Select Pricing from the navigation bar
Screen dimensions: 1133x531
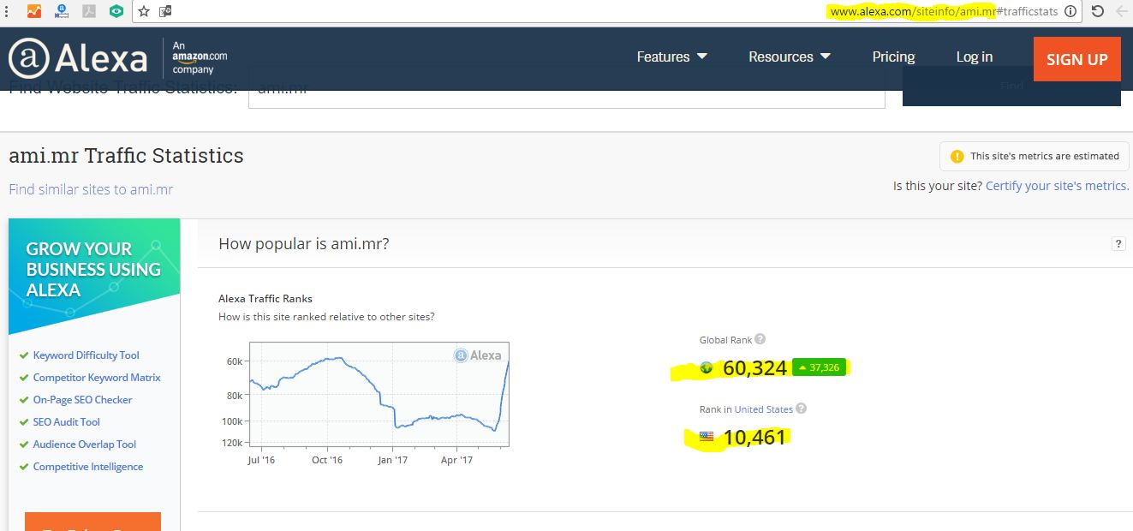click(x=893, y=57)
